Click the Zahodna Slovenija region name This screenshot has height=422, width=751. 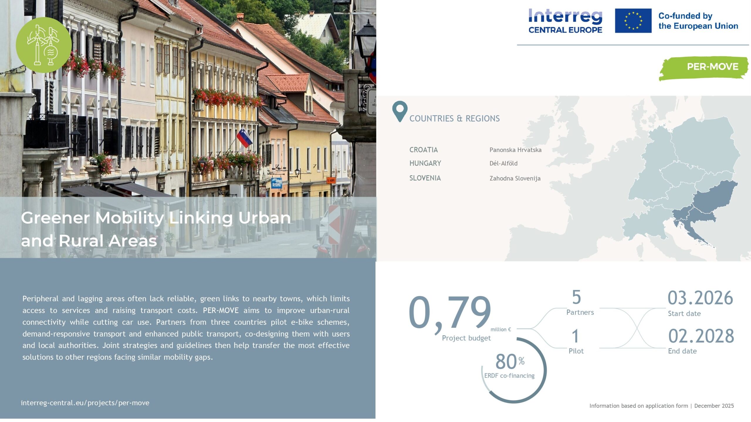pyautogui.click(x=515, y=178)
